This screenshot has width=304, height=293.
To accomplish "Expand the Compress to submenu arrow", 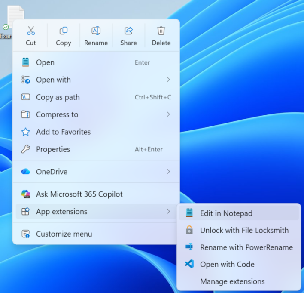I will pos(168,114).
